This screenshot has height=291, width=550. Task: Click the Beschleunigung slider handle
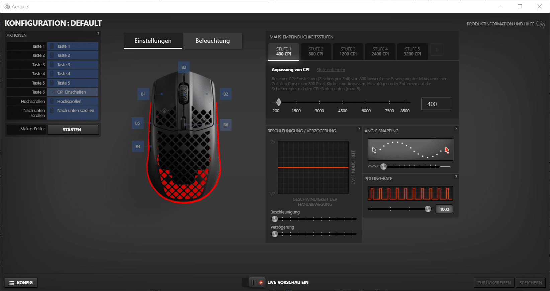click(275, 219)
